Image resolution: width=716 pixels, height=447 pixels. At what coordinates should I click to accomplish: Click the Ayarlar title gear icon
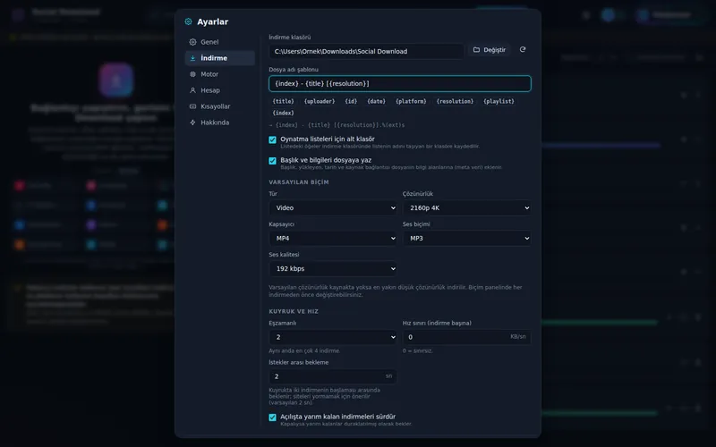pos(188,21)
